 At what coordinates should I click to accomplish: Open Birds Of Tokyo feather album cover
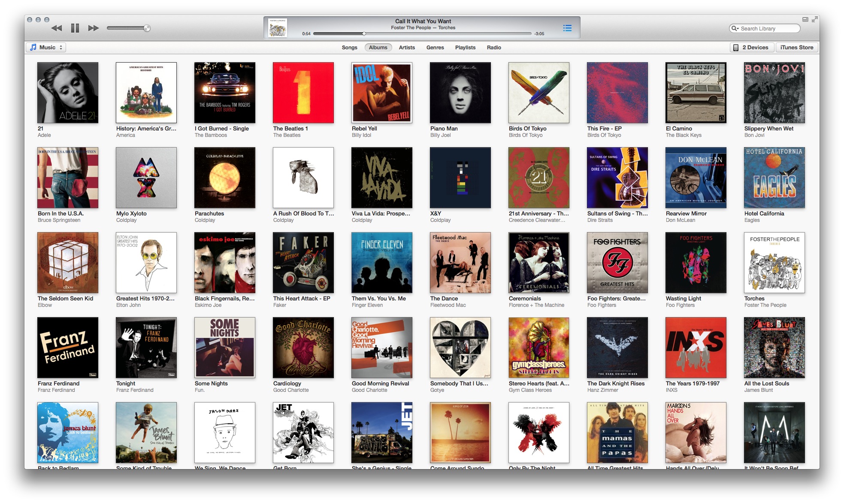(539, 93)
